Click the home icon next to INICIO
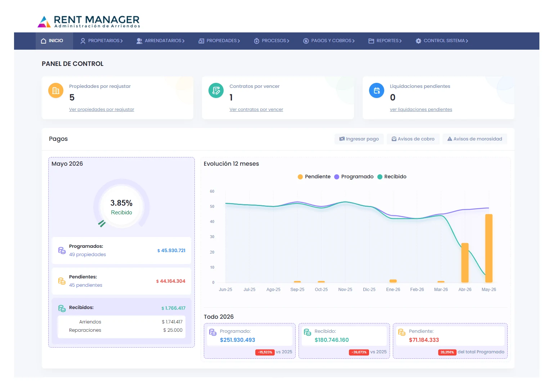 coord(44,41)
